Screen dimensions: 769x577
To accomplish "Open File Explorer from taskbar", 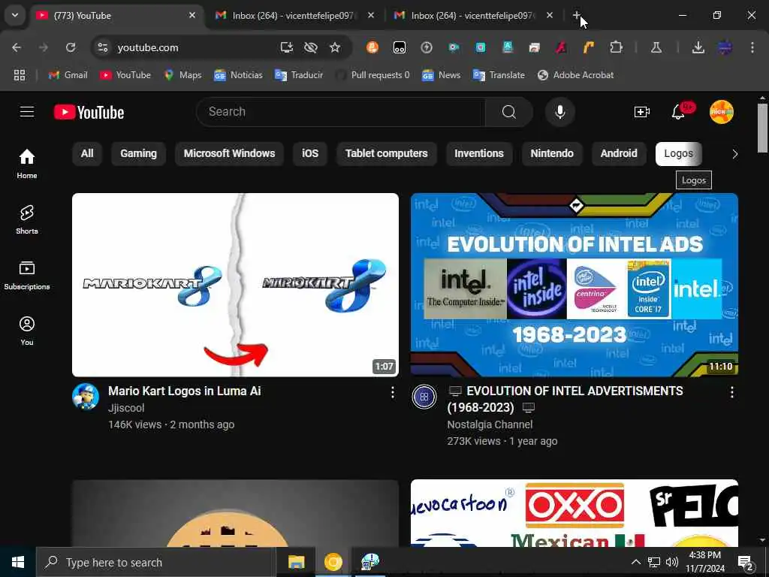I will (296, 562).
